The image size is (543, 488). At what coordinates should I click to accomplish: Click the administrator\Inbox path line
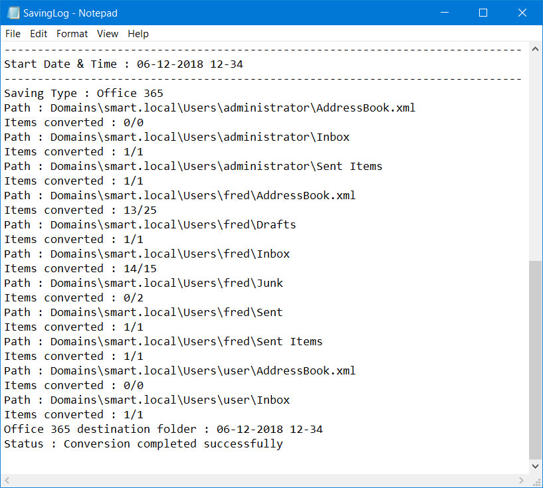coord(177,137)
